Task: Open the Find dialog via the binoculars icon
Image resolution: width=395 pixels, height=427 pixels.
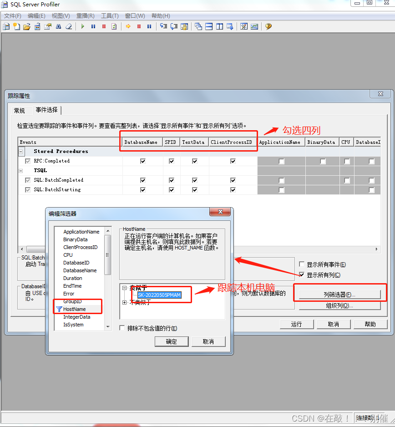Action: (57, 26)
